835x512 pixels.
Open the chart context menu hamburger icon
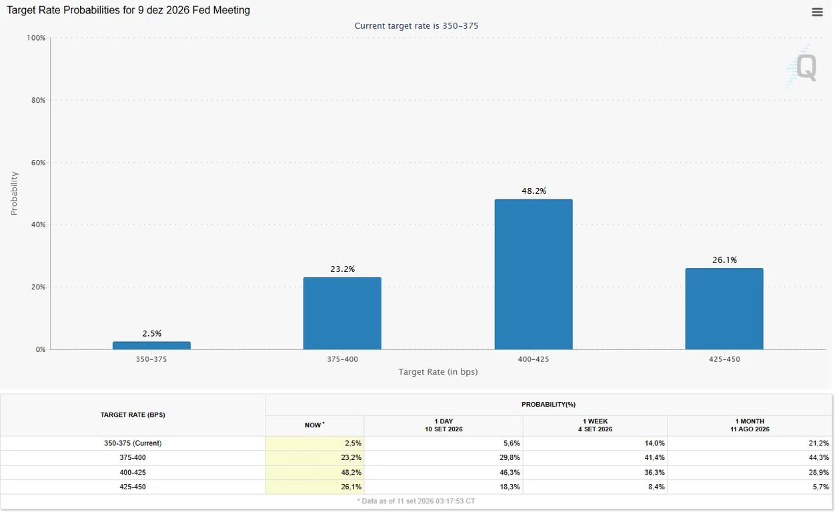[817, 12]
